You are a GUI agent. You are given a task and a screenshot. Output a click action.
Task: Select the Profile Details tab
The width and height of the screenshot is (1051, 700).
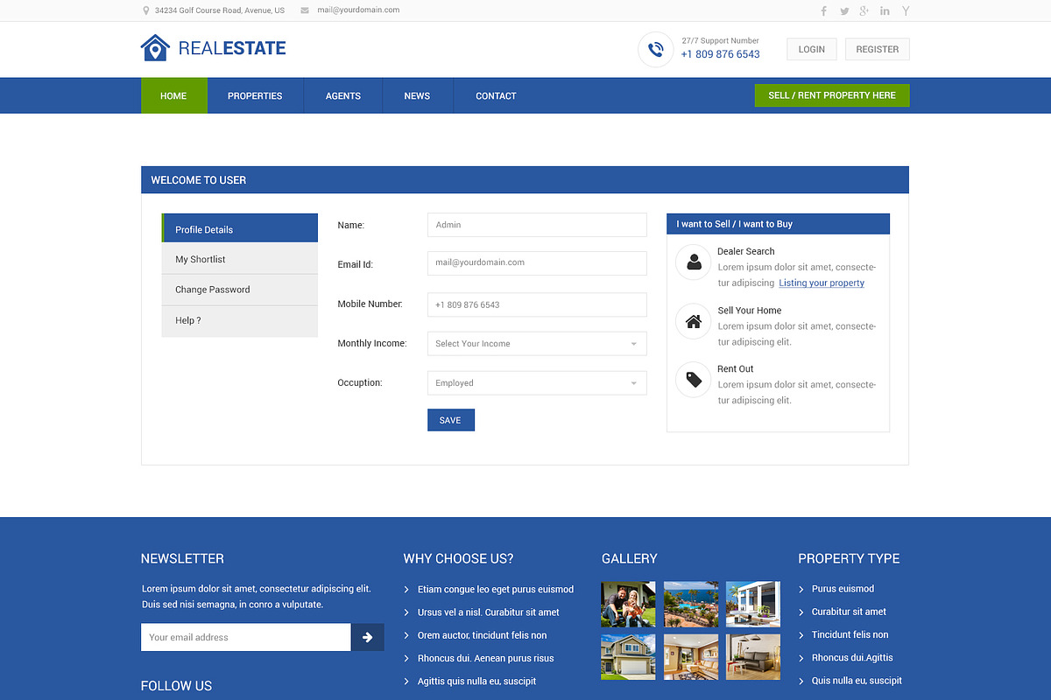tap(240, 228)
